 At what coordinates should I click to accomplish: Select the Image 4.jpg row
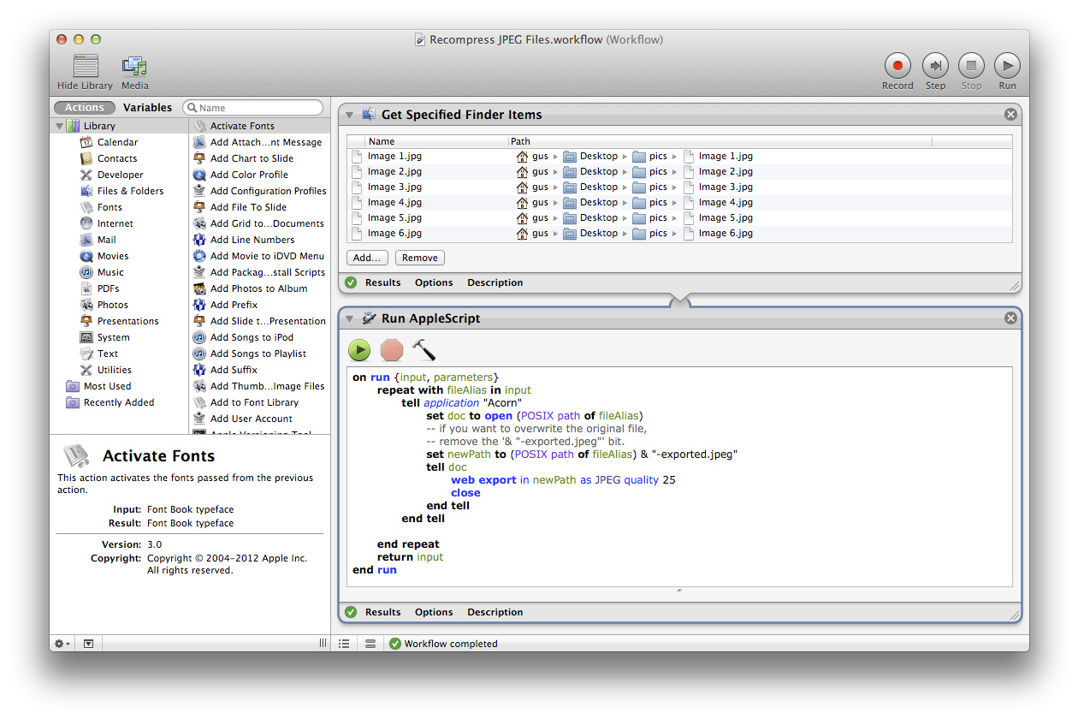click(679, 203)
